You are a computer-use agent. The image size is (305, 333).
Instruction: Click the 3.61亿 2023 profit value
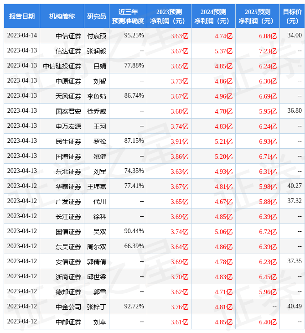point(180,322)
